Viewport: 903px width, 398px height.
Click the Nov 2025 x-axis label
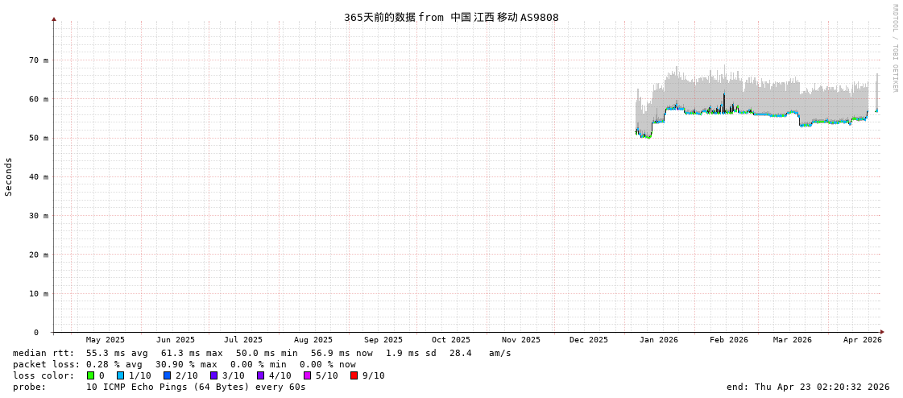520,340
